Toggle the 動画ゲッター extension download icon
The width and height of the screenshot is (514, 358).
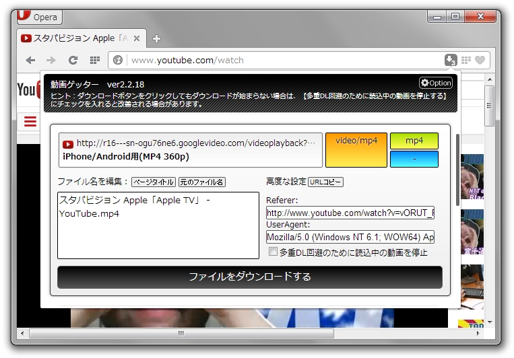451,60
